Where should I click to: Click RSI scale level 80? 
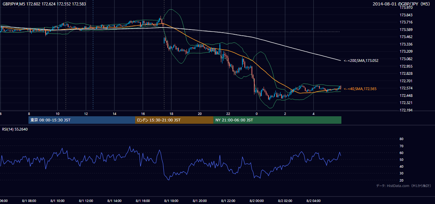click(401, 139)
